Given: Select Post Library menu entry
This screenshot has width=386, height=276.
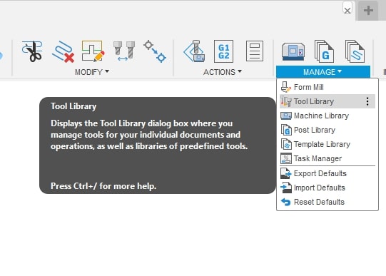Looking at the screenshot, I should (x=327, y=130).
